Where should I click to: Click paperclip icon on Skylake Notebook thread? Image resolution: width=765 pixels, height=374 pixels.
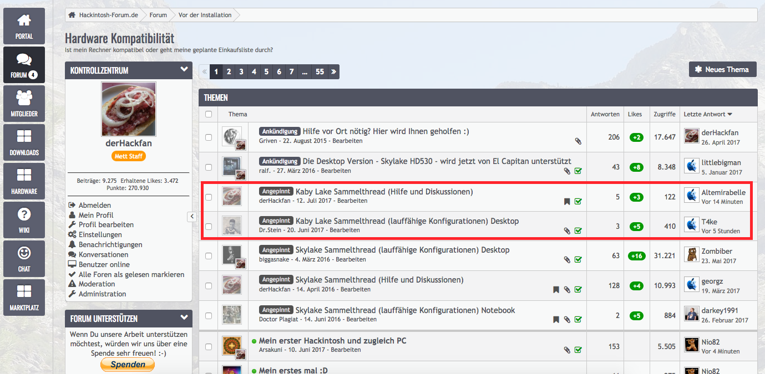pos(567,320)
